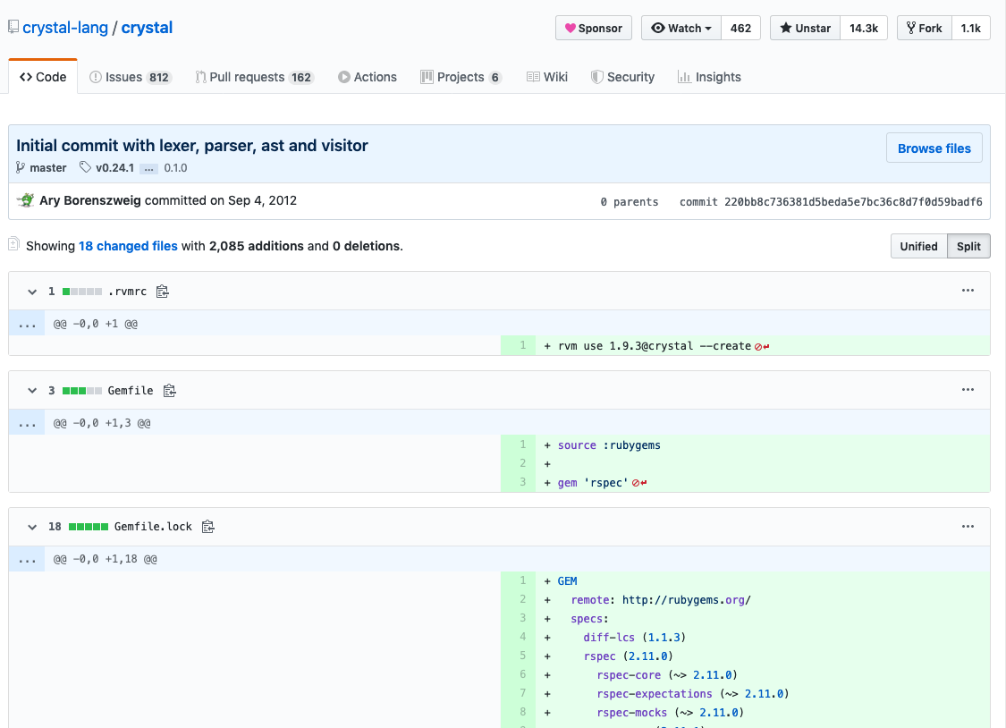Switch to the Code tab
The width and height of the screenshot is (1006, 728).
point(43,77)
